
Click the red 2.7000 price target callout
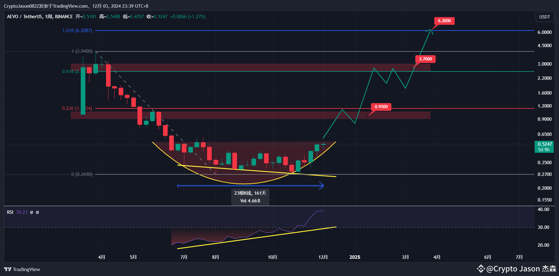[x=425, y=59]
